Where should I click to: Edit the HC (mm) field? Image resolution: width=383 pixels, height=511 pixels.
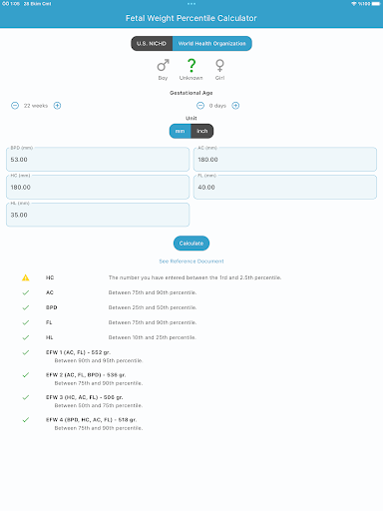(x=98, y=188)
